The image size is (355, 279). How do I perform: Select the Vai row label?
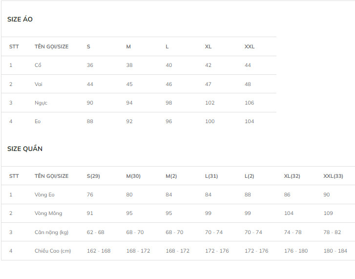(x=39, y=84)
